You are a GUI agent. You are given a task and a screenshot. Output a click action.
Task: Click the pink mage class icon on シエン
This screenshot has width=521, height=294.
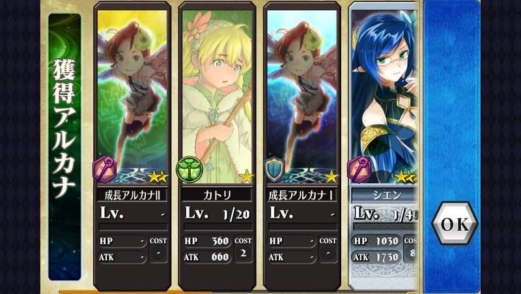coord(359,169)
